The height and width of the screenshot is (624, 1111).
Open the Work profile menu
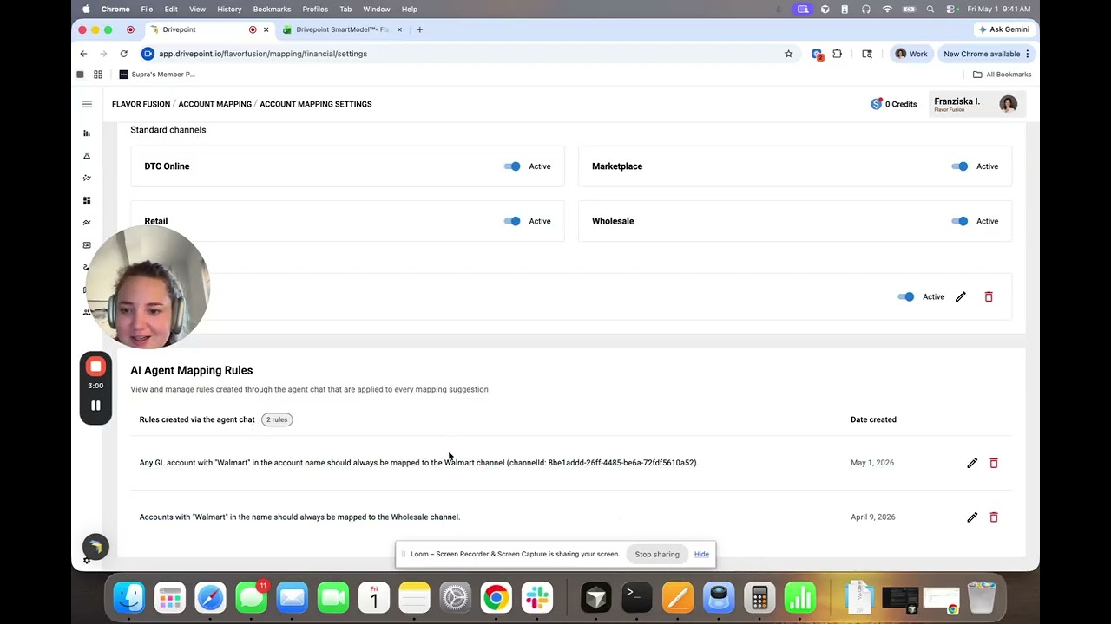click(911, 54)
